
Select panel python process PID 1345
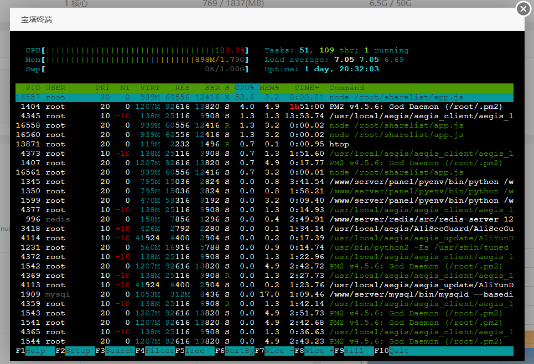(265, 182)
